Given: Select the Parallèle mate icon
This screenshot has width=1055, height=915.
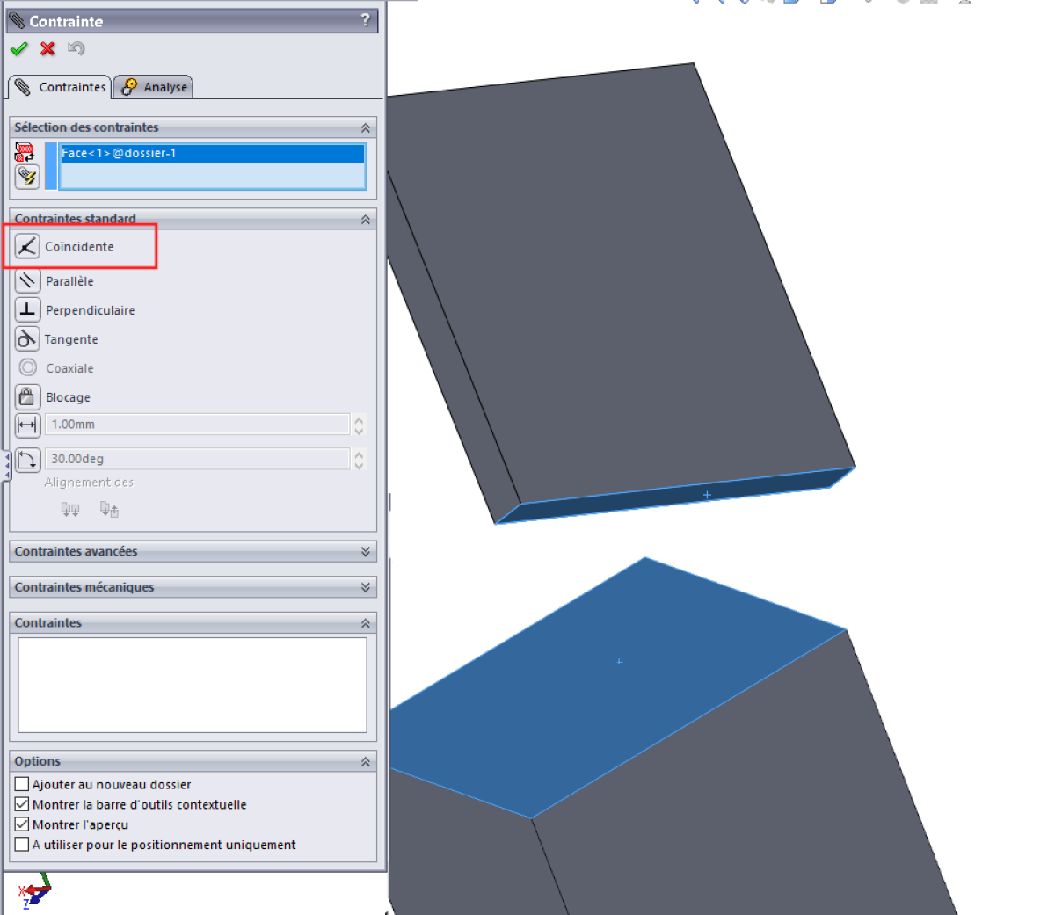Looking at the screenshot, I should click(x=27, y=280).
